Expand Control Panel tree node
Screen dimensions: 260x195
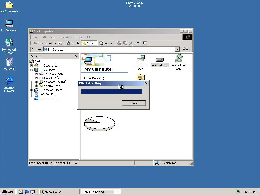(x=36, y=86)
